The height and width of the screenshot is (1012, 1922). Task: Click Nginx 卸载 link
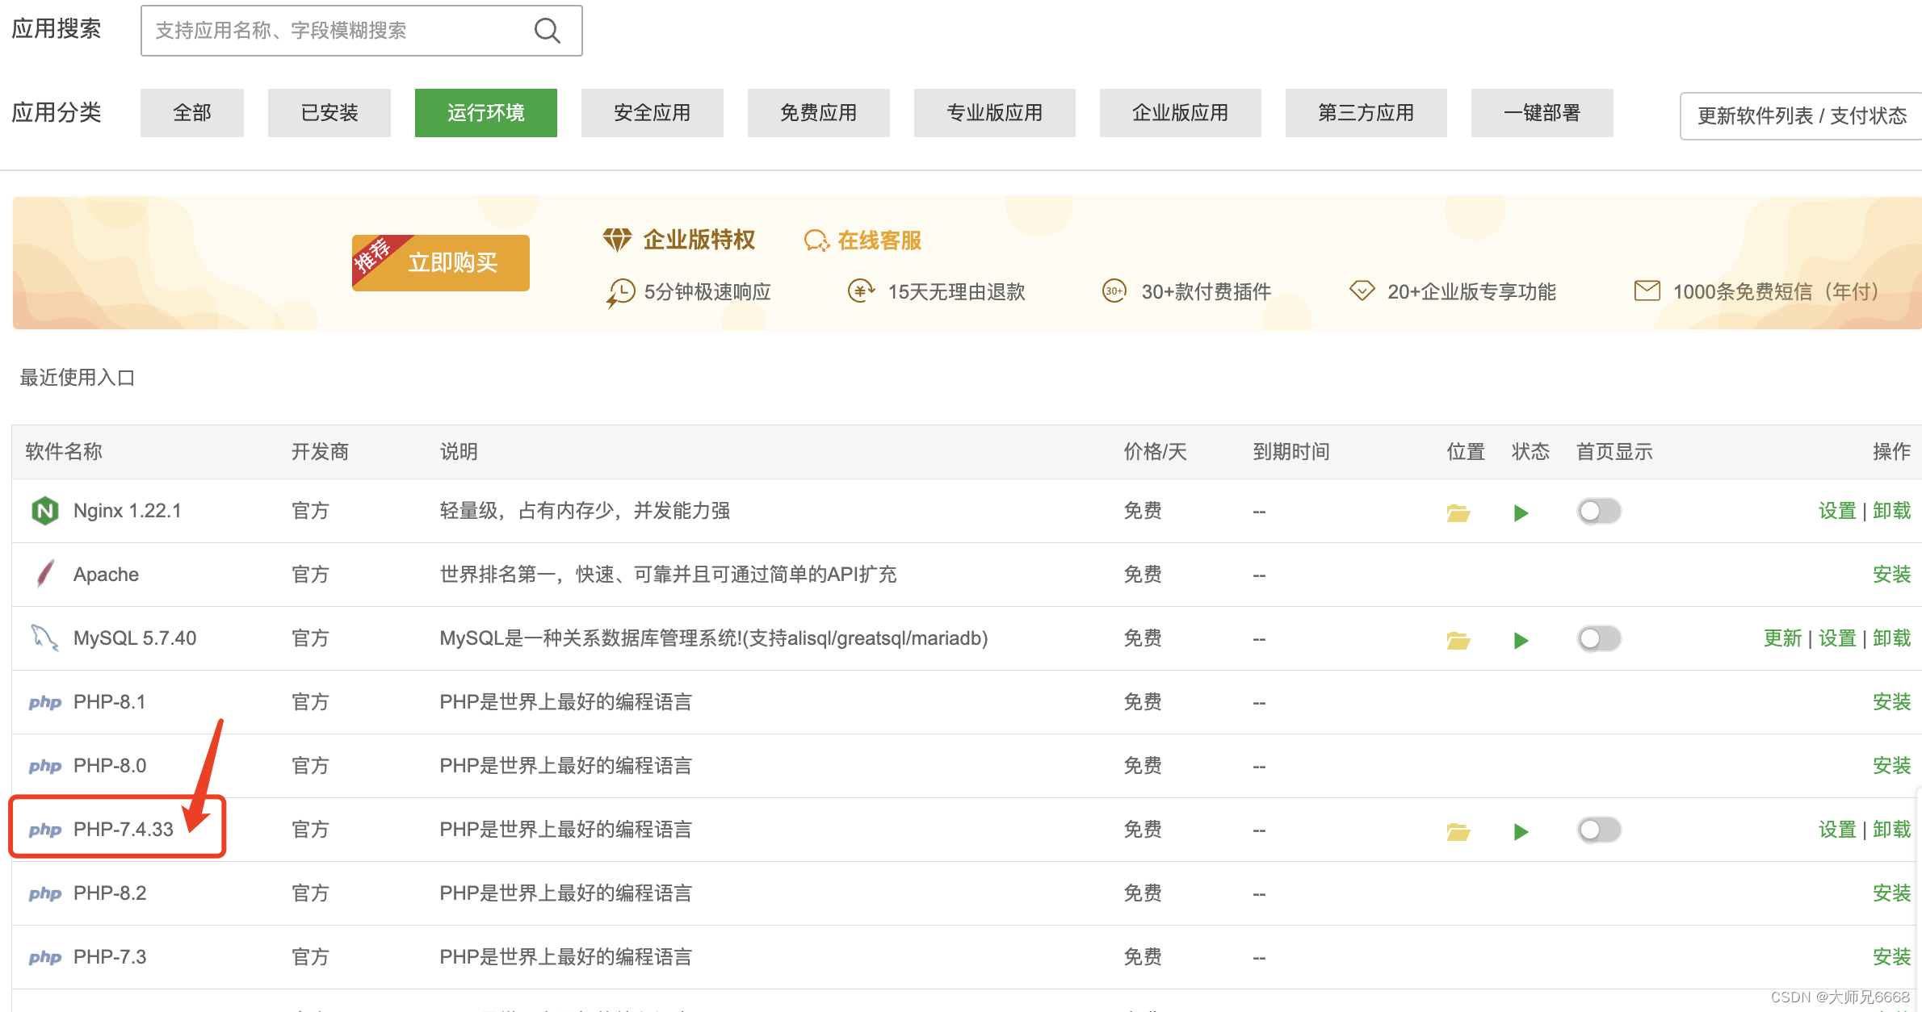pos(1892,511)
